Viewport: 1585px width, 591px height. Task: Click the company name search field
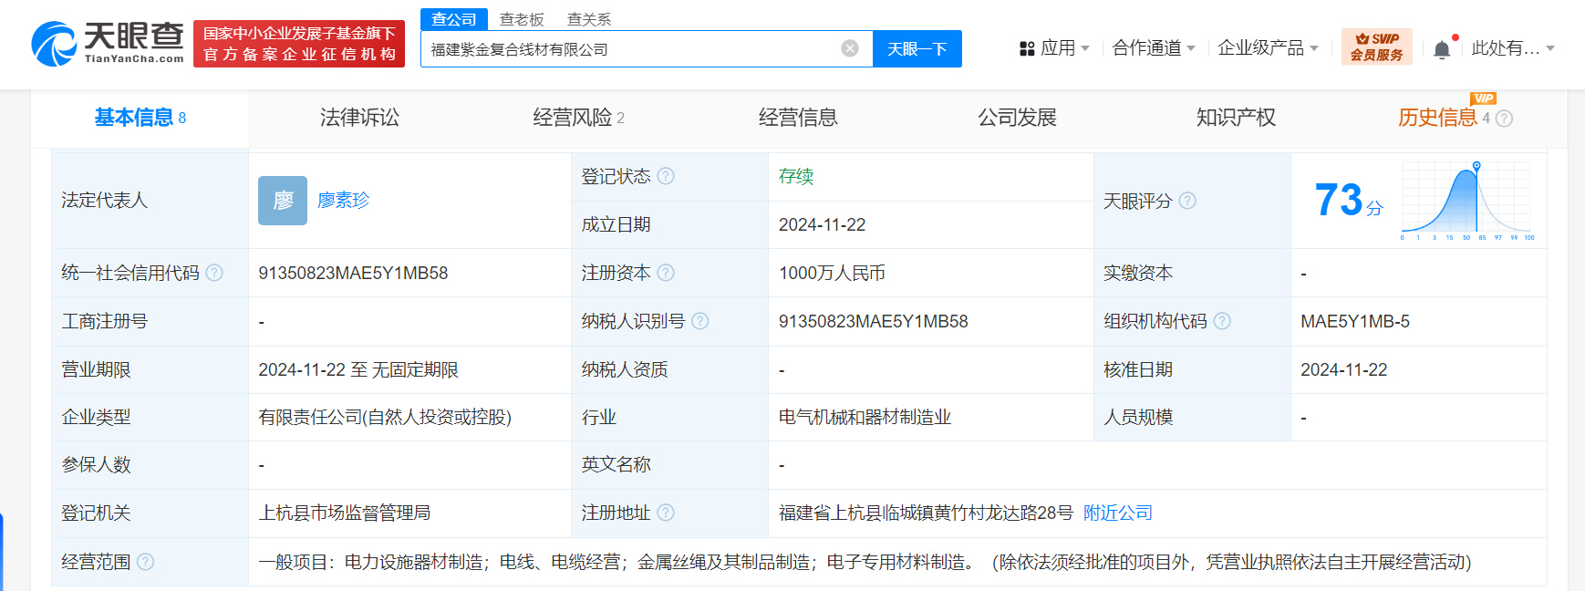(x=629, y=49)
